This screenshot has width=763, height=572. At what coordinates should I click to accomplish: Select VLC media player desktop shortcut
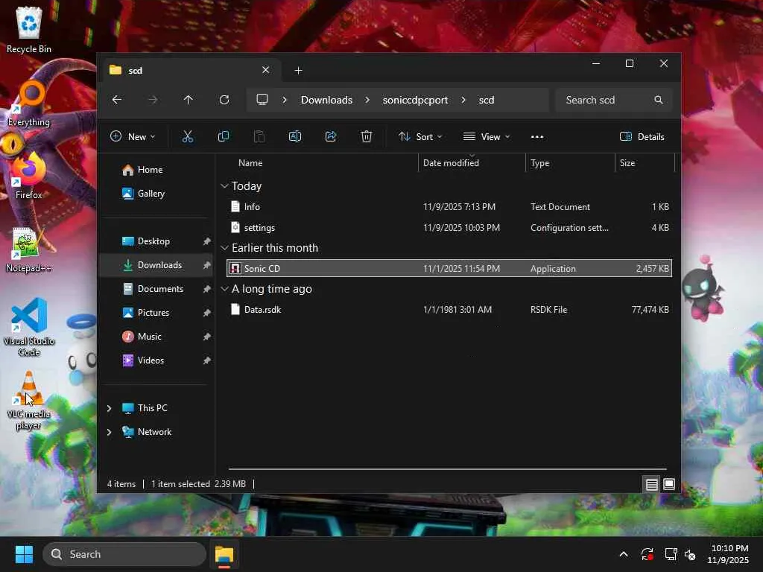pyautogui.click(x=29, y=400)
